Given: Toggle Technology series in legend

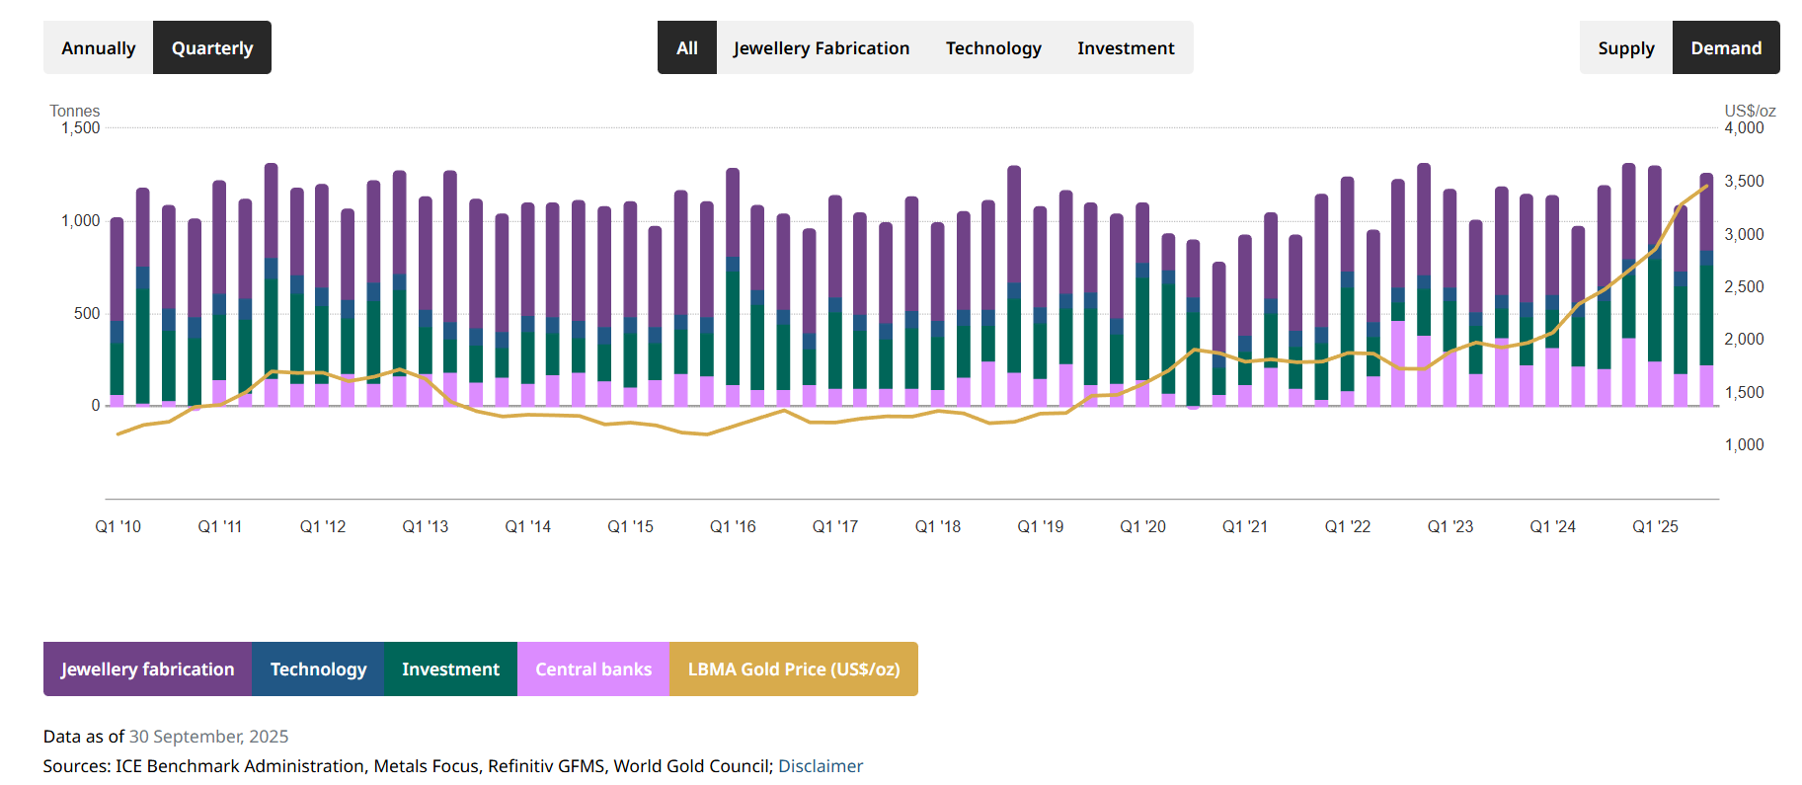Looking at the screenshot, I should click(318, 668).
